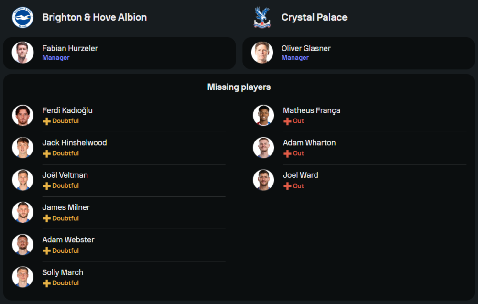
Task: Open the Crystal Palace team page
Action: pos(314,18)
